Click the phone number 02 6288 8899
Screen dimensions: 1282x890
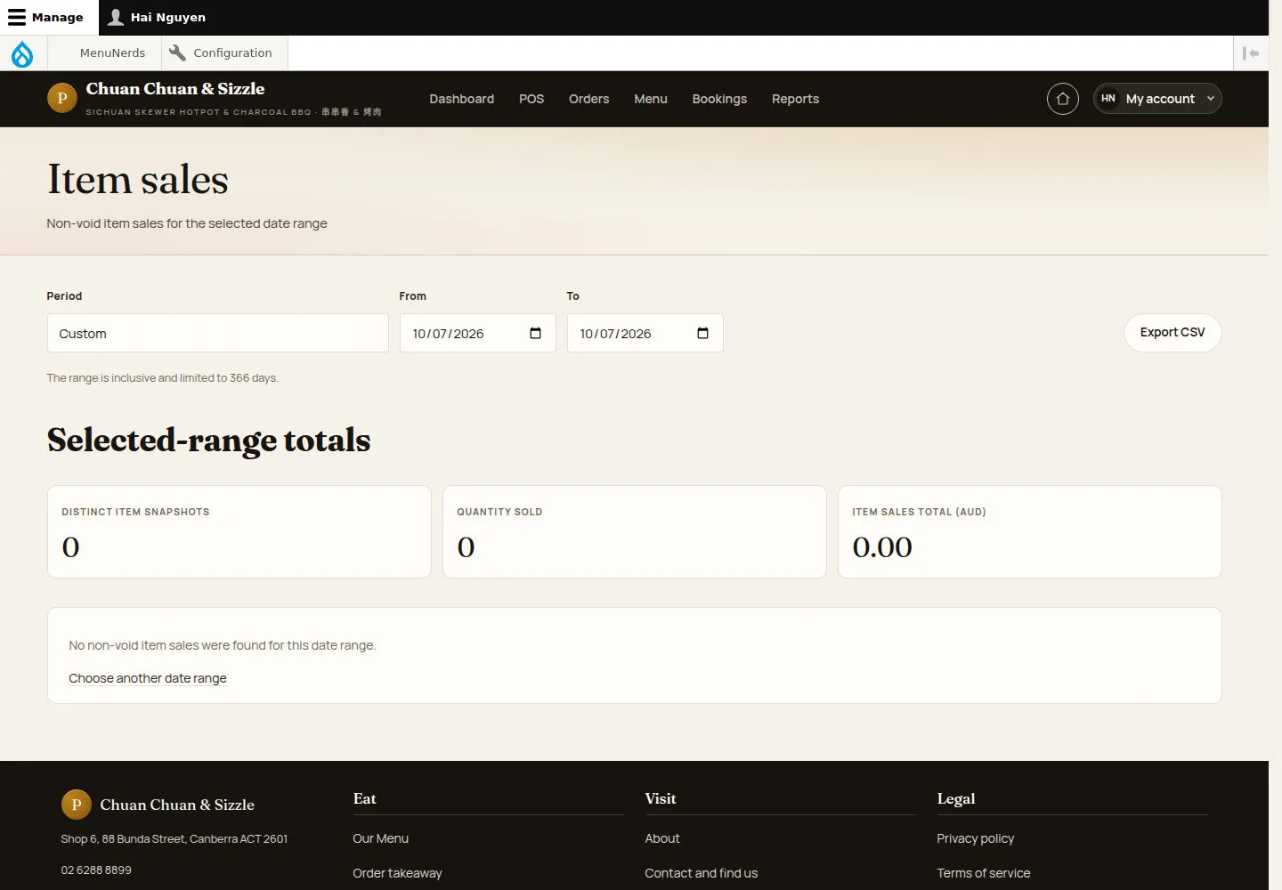pyautogui.click(x=96, y=870)
